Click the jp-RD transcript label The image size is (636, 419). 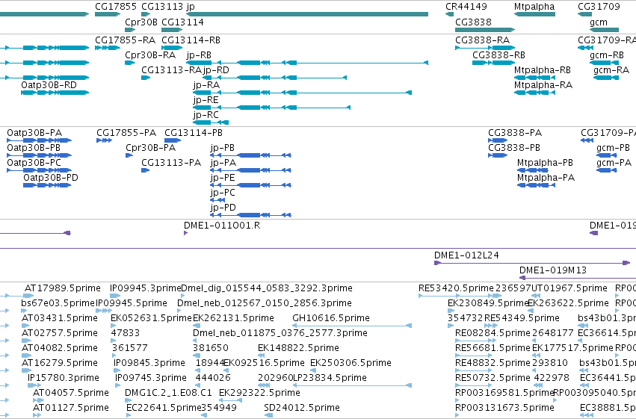click(x=216, y=70)
